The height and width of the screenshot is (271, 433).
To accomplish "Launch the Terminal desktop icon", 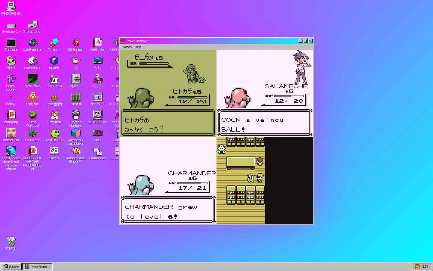I will 11,45.
